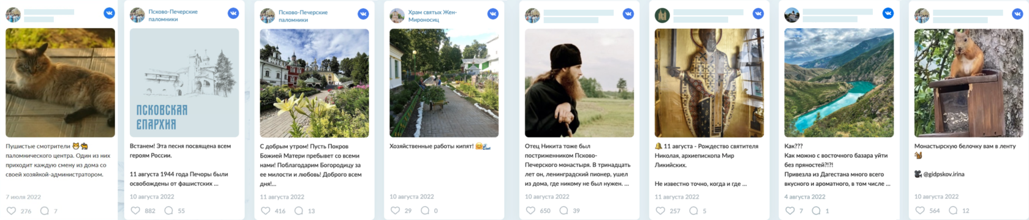This screenshot has width=1029, height=220.
Task: Open the cat photo thumbnail
Action: [60, 82]
